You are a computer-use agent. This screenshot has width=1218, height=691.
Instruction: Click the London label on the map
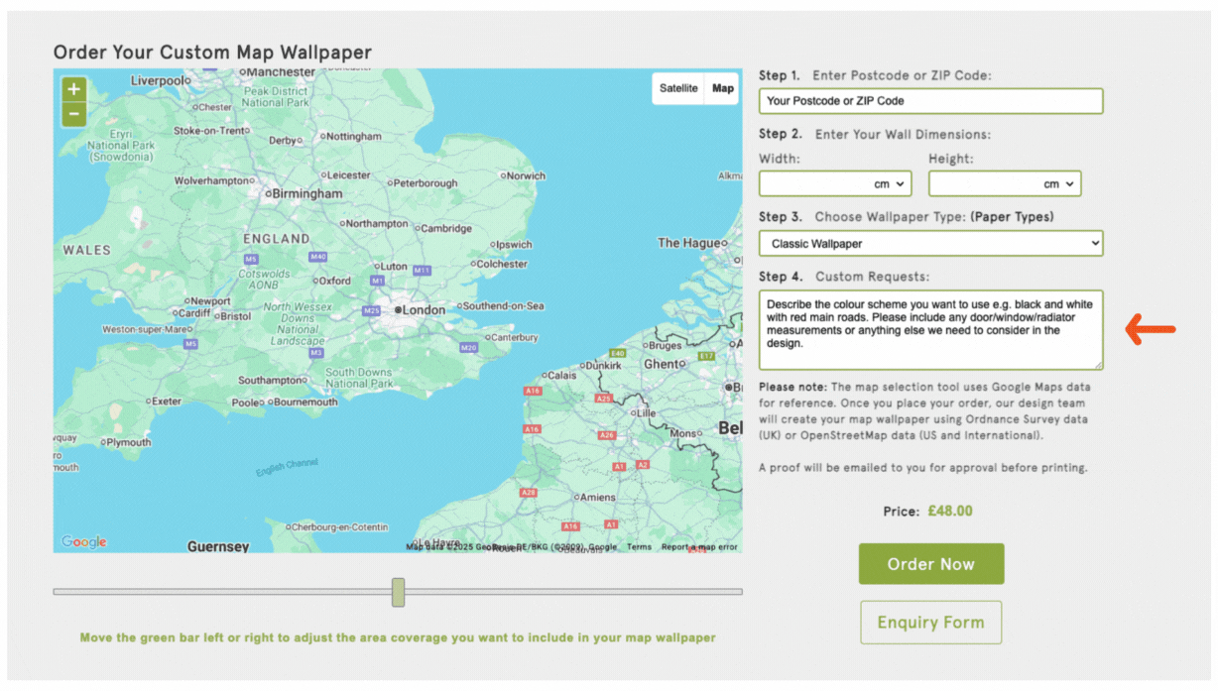point(424,310)
